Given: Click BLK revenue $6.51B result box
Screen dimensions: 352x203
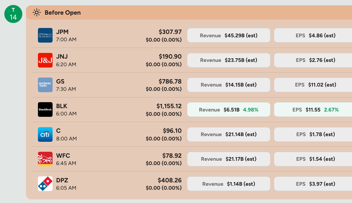Looking at the screenshot, I should coord(229,109).
